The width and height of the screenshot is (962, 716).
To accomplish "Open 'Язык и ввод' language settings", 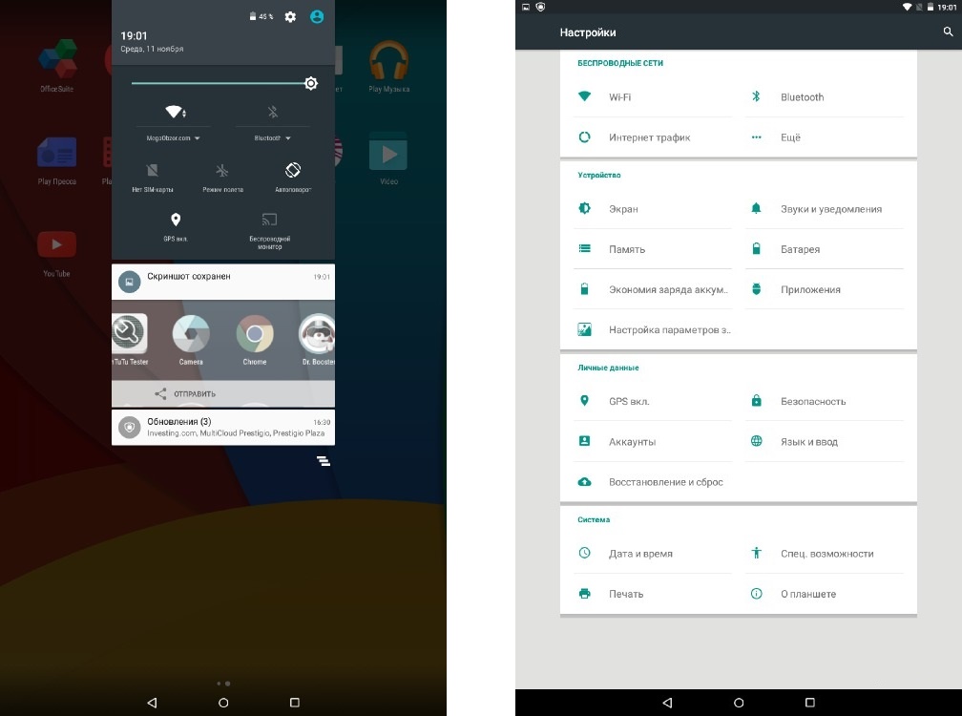I will click(825, 442).
